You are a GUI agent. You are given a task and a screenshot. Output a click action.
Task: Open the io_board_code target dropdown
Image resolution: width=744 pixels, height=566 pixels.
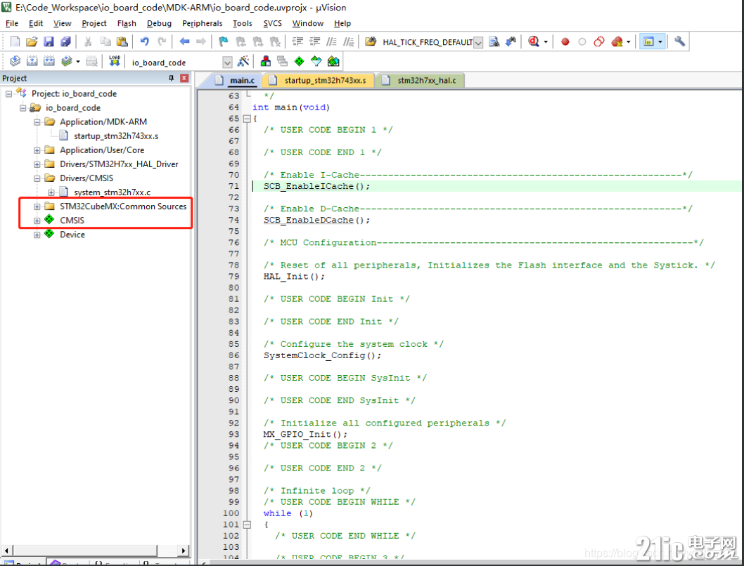point(227,62)
